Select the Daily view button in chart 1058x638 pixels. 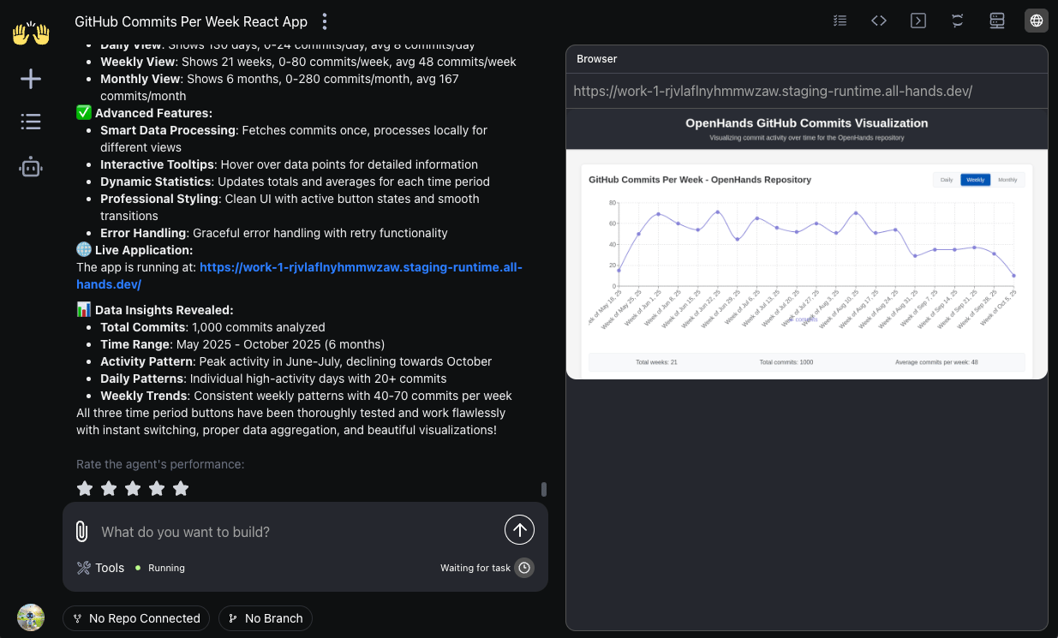click(947, 180)
